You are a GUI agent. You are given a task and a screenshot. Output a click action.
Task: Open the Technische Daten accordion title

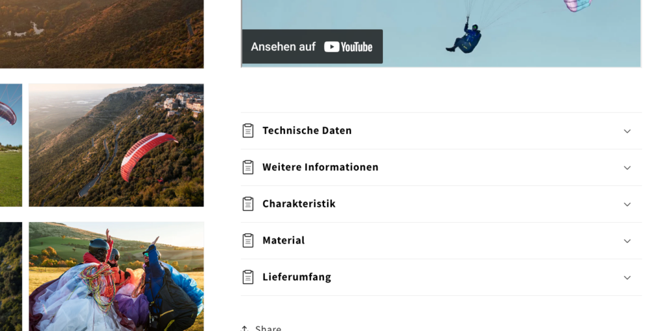[307, 131]
